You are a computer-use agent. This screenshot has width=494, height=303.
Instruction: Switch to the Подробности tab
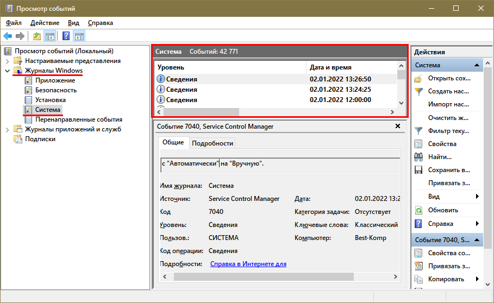coord(212,143)
